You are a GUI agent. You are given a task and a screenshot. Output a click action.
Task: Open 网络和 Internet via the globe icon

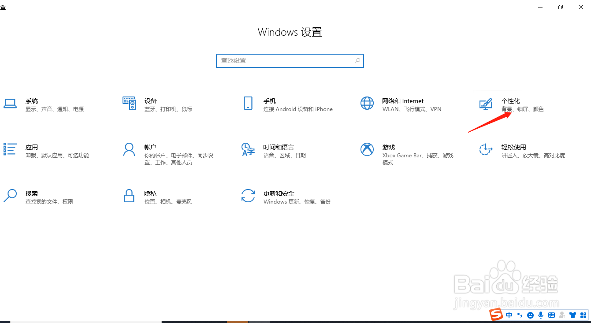point(367,104)
